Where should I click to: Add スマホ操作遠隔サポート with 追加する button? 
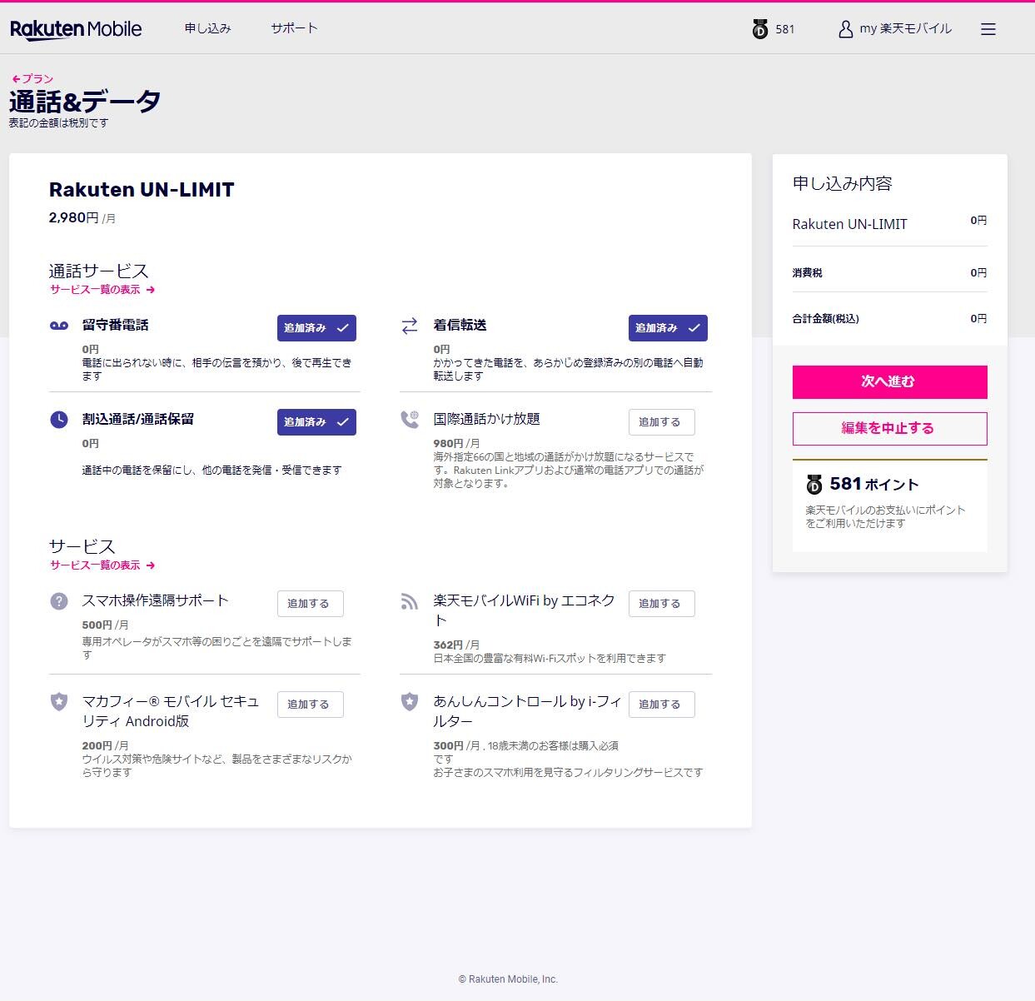click(310, 604)
